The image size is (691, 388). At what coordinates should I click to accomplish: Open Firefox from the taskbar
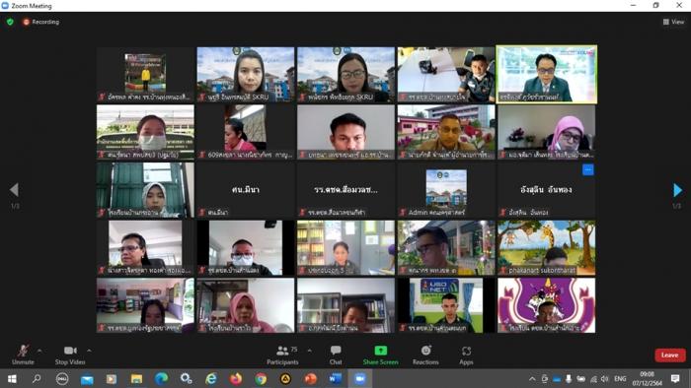[x=236, y=378]
